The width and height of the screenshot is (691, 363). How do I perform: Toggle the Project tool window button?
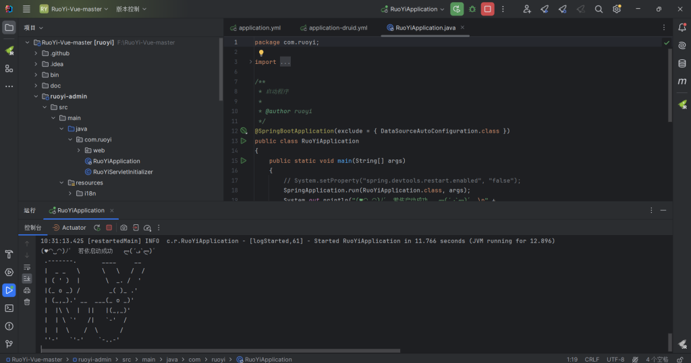(9, 28)
